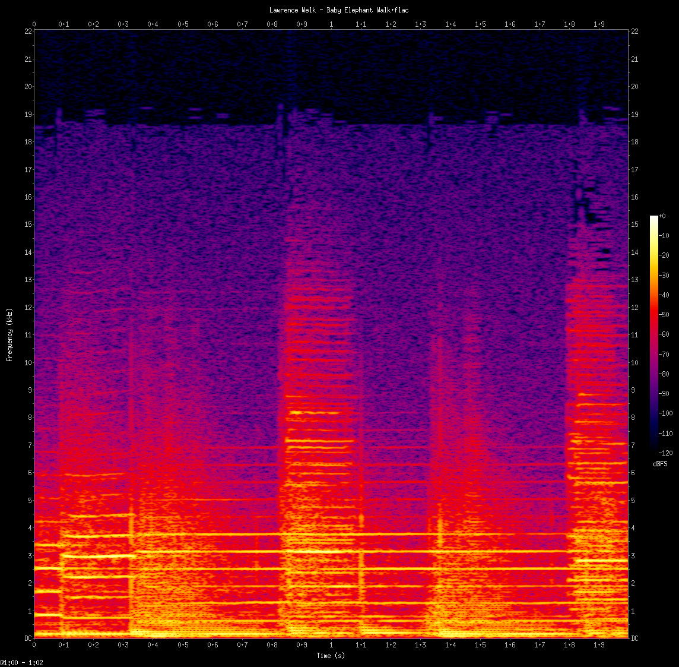
Task: Select the "-50" value on the color scale
Action: tap(664, 315)
